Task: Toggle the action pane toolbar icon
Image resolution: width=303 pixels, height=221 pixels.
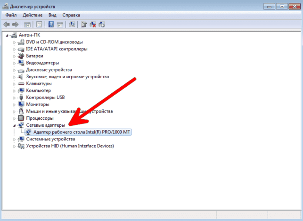Action: tap(60, 25)
